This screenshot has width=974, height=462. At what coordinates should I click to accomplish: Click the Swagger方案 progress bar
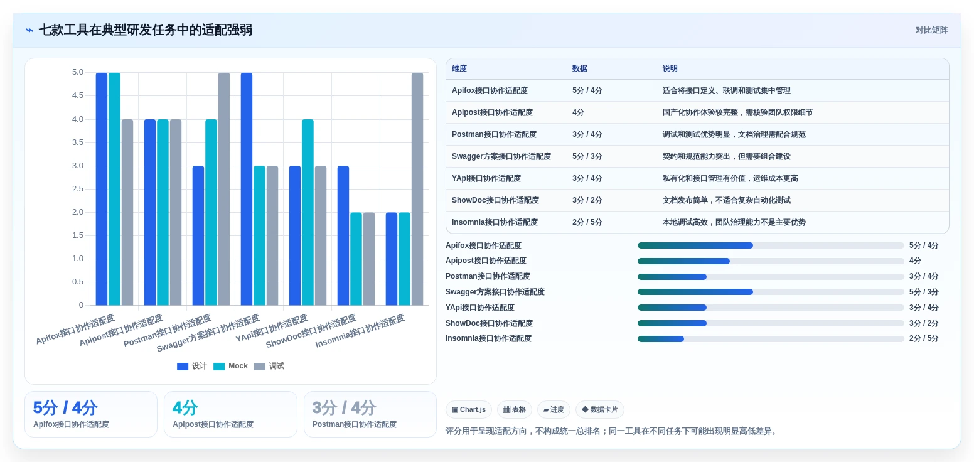point(771,292)
